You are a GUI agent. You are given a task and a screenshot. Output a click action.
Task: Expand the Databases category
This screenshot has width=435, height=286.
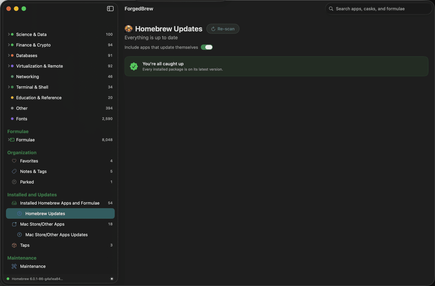tap(9, 55)
